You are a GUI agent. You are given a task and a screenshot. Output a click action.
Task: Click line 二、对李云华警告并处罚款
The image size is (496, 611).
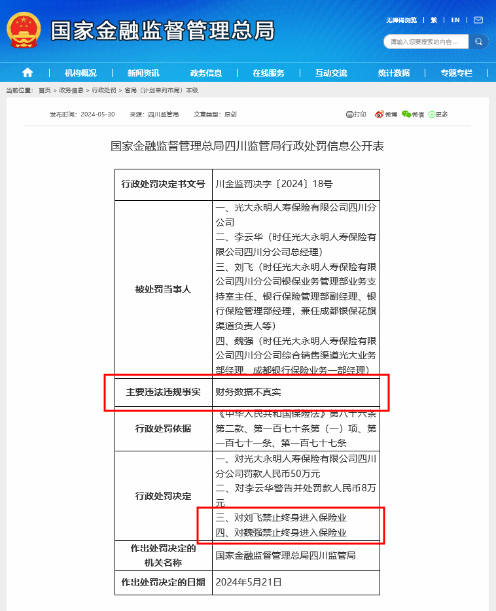point(296,495)
